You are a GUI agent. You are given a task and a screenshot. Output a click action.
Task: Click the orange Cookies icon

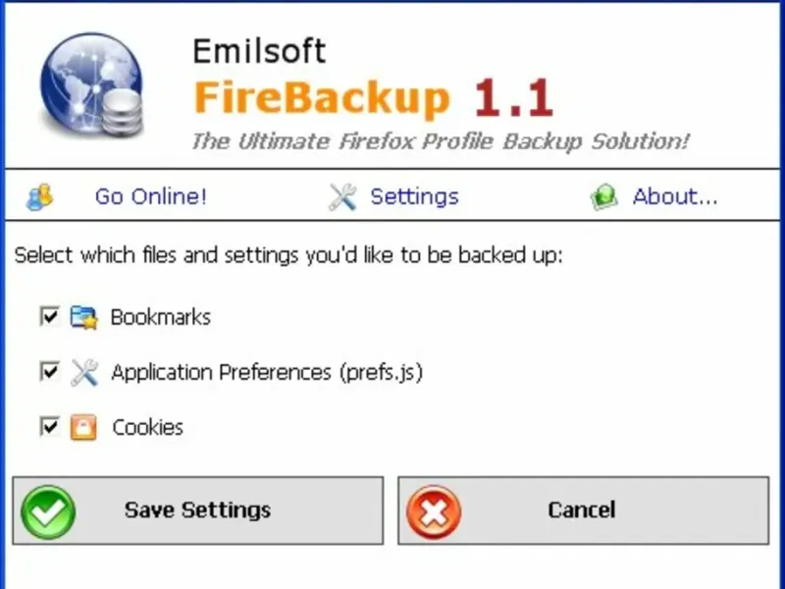[83, 428]
